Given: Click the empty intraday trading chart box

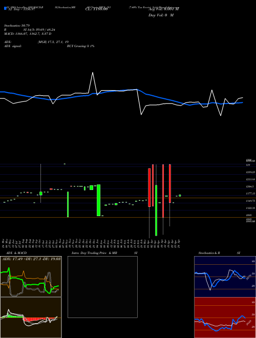Looking at the screenshot, I should (x=102, y=287).
